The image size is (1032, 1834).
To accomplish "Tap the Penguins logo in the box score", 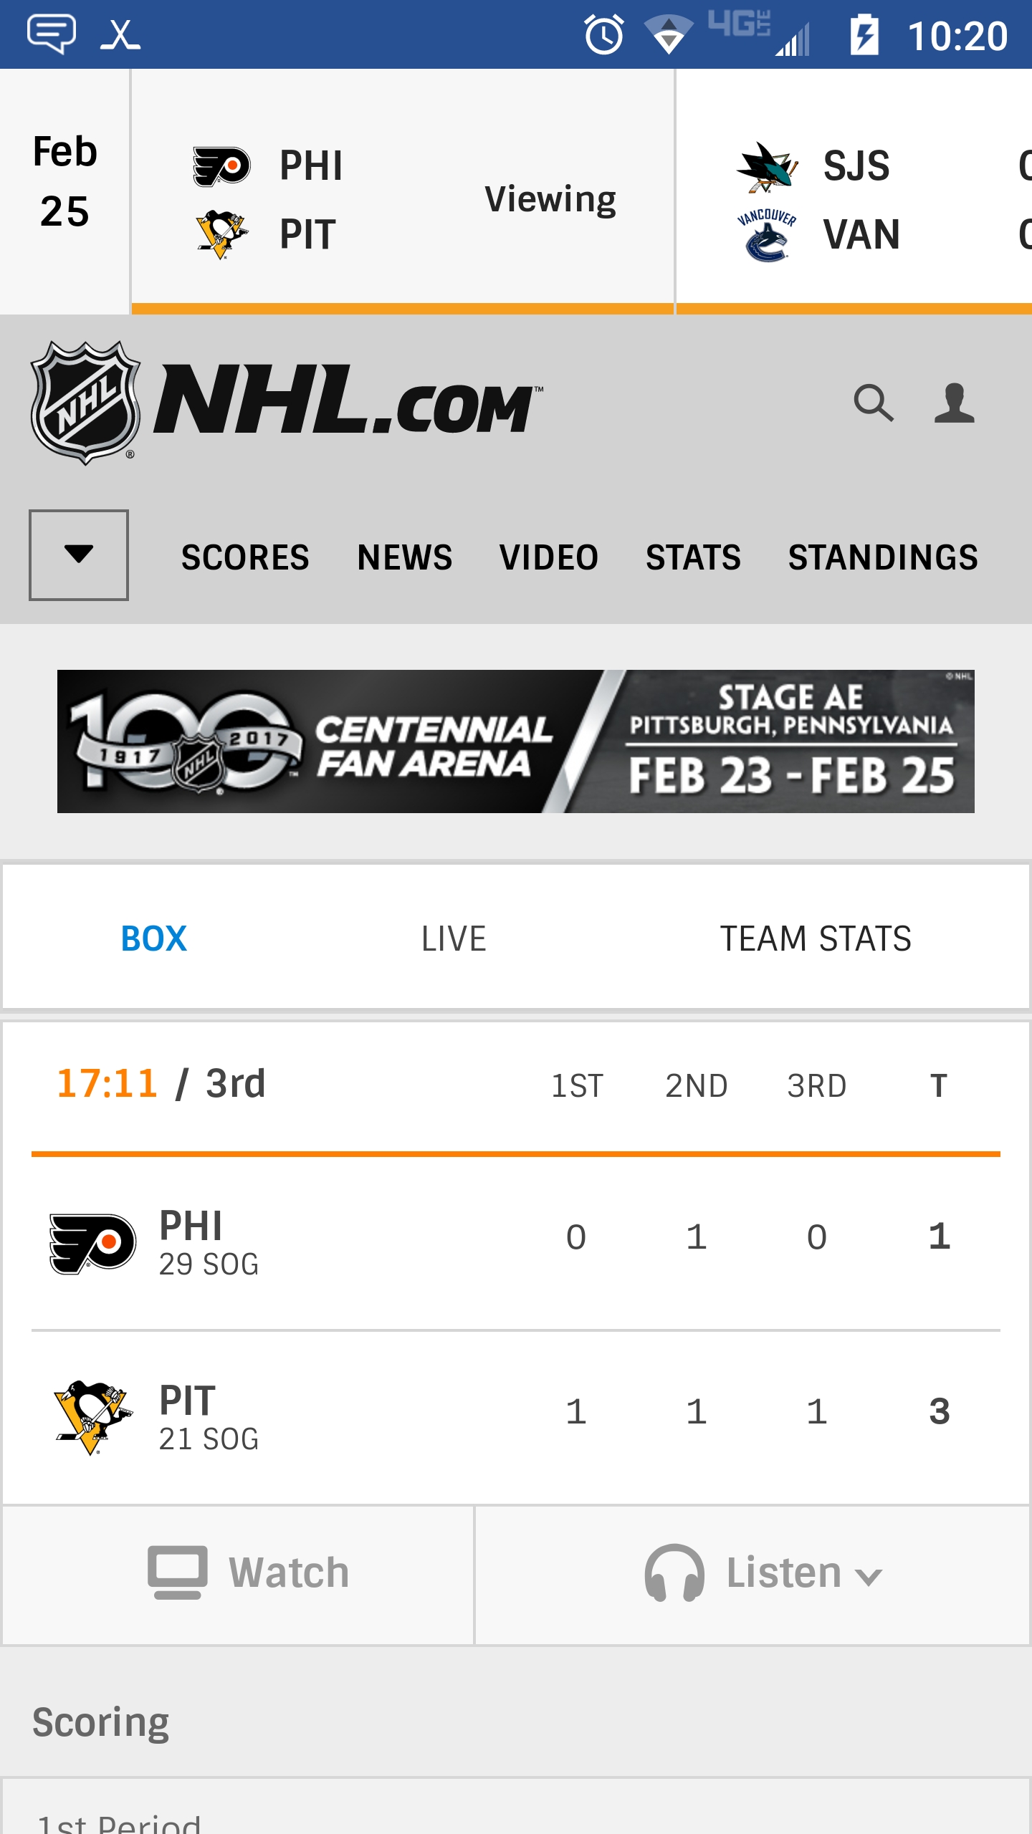I will [92, 1418].
